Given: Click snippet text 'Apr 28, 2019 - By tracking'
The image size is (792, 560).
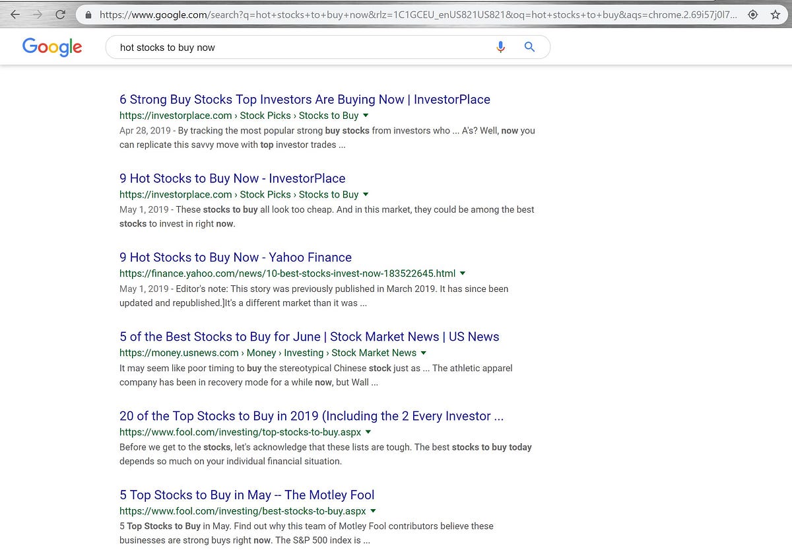Looking at the screenshot, I should tap(327, 137).
